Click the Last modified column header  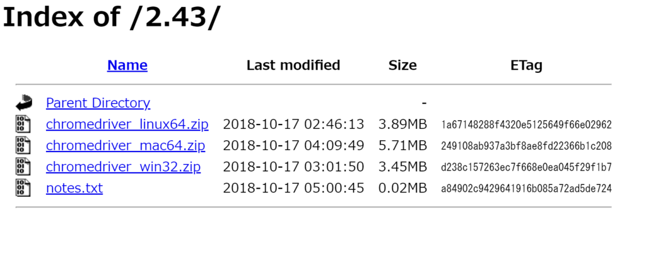coord(293,65)
